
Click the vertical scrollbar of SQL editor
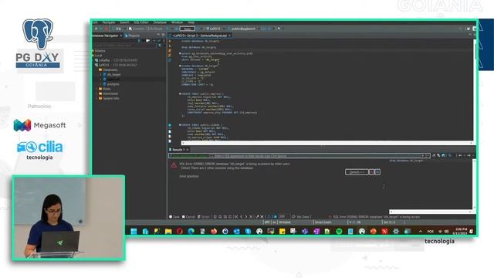475,90
